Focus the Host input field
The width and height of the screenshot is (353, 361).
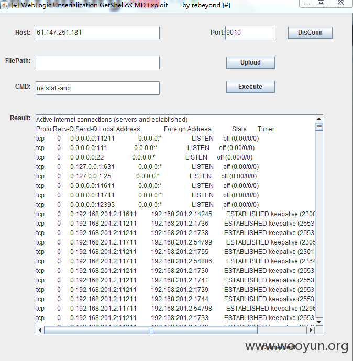click(x=97, y=33)
